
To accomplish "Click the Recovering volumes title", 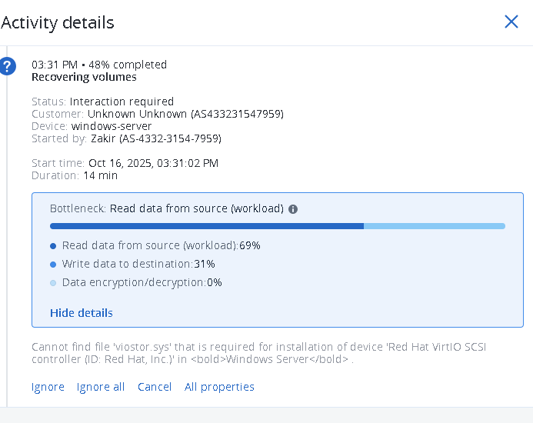I will 84,77.
